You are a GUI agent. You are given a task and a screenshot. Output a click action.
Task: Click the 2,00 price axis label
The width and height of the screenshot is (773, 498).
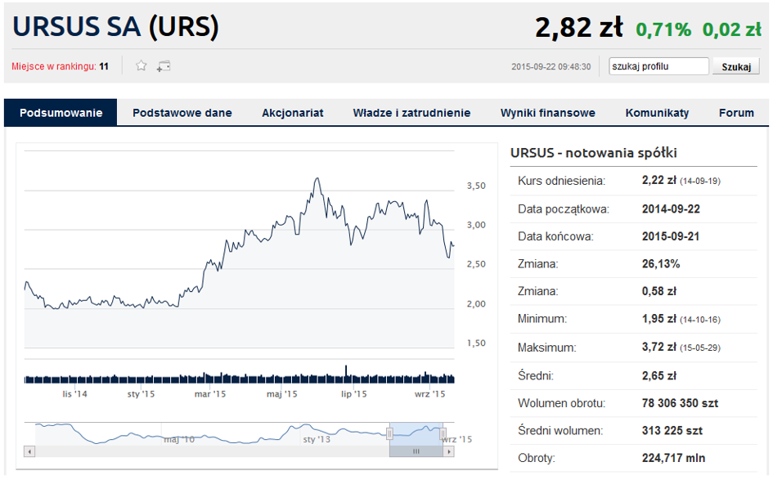476,303
